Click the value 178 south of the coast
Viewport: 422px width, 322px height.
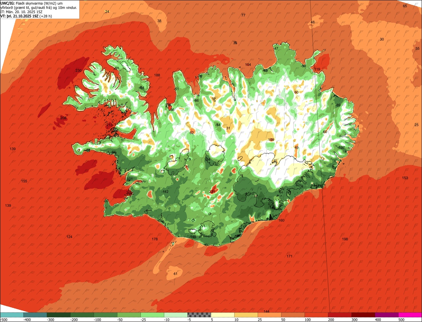coord(155,239)
